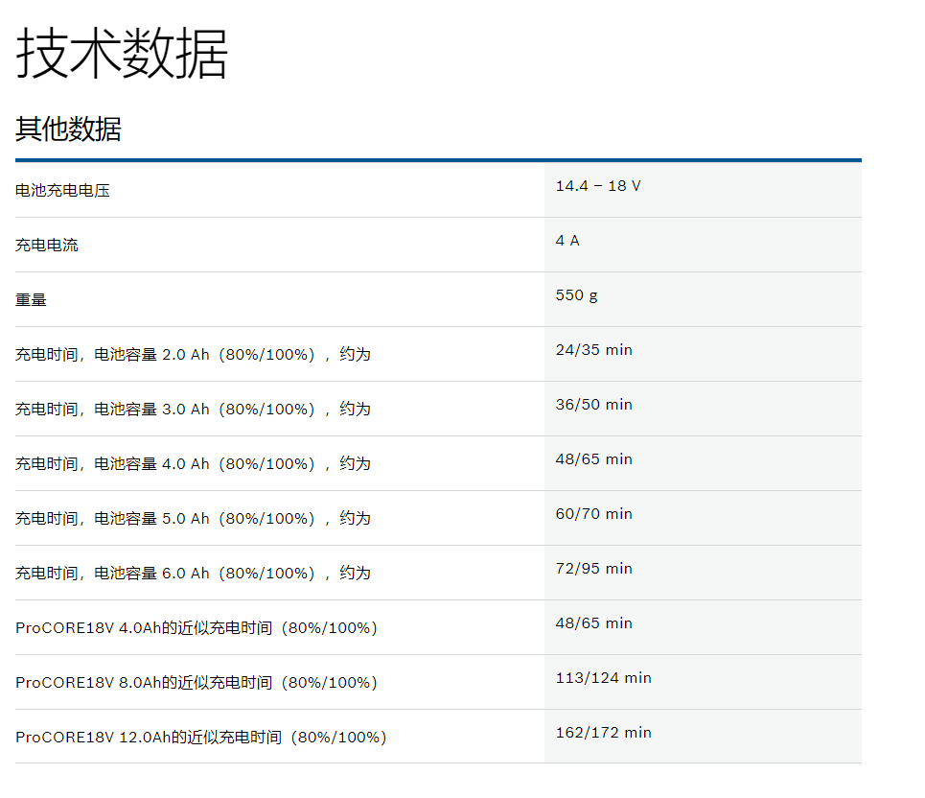Select the 550 g weight value
This screenshot has width=925, height=798.
576,295
